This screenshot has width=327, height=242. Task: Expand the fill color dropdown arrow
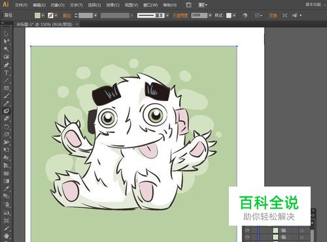(43, 16)
